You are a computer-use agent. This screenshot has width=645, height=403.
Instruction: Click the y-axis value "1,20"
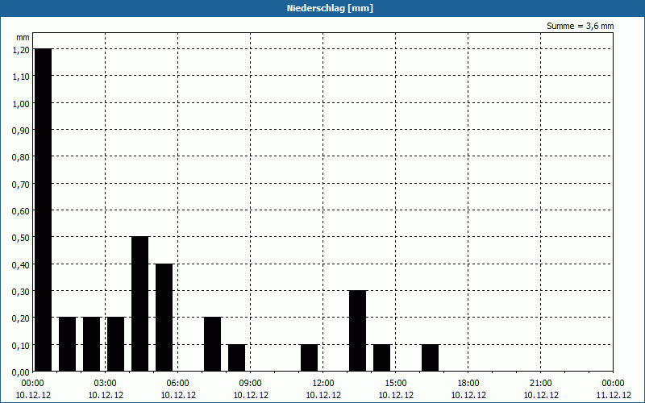[21, 49]
